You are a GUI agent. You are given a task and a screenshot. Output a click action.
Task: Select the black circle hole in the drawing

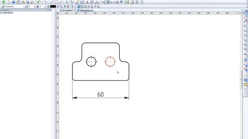(91, 62)
